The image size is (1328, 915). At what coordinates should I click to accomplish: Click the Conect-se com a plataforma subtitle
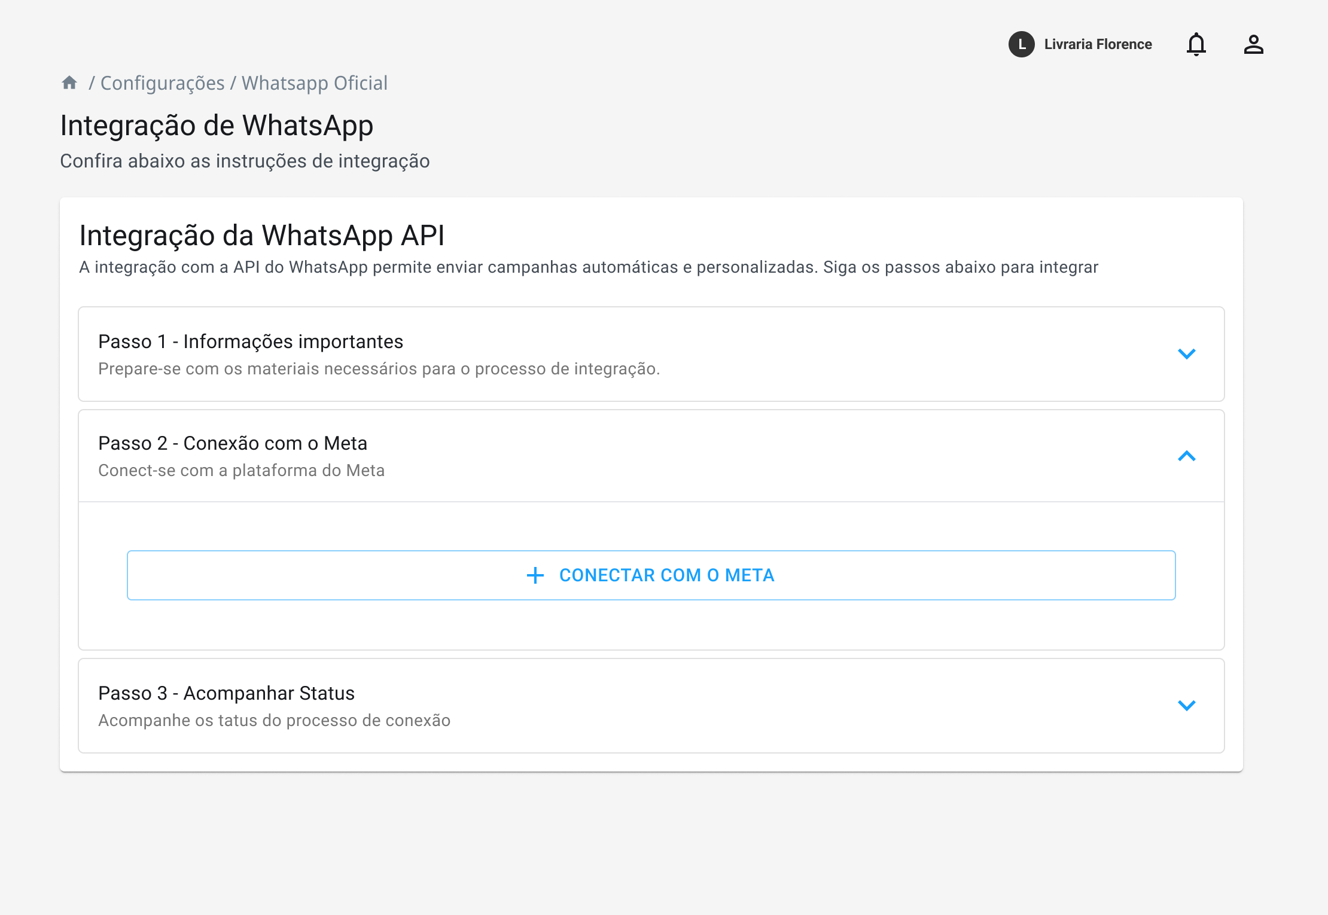(x=241, y=471)
